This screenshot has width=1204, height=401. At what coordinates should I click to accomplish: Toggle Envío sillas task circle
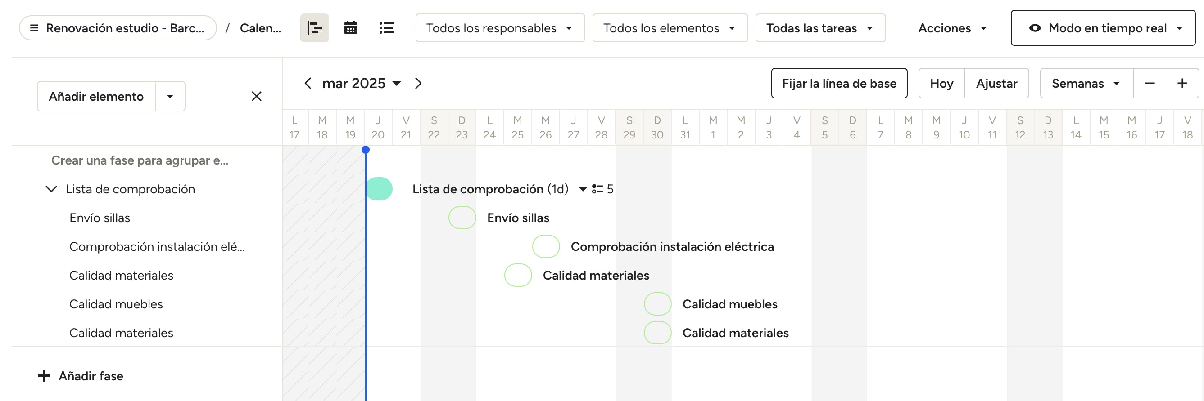coord(462,218)
